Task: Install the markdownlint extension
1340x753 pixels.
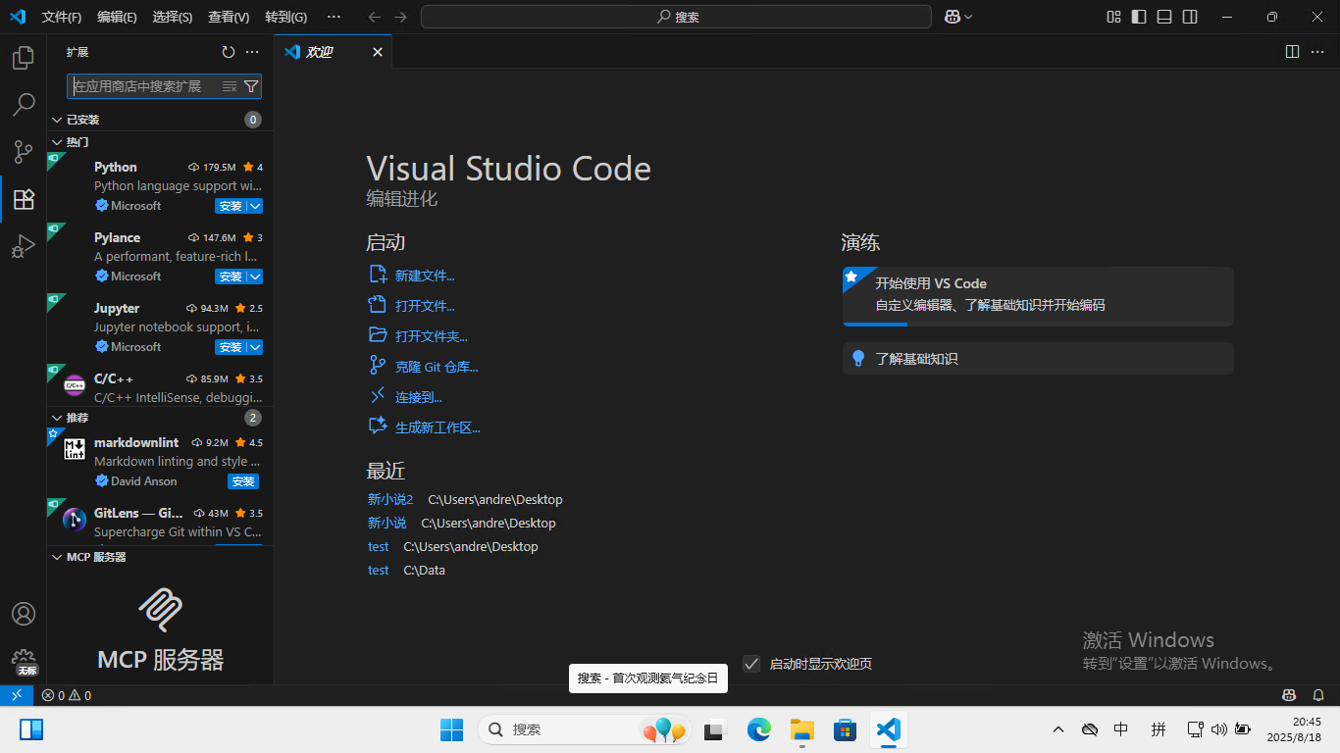Action: click(x=242, y=481)
